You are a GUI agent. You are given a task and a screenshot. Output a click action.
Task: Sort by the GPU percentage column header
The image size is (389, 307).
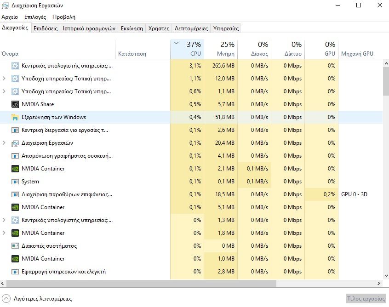(x=321, y=49)
